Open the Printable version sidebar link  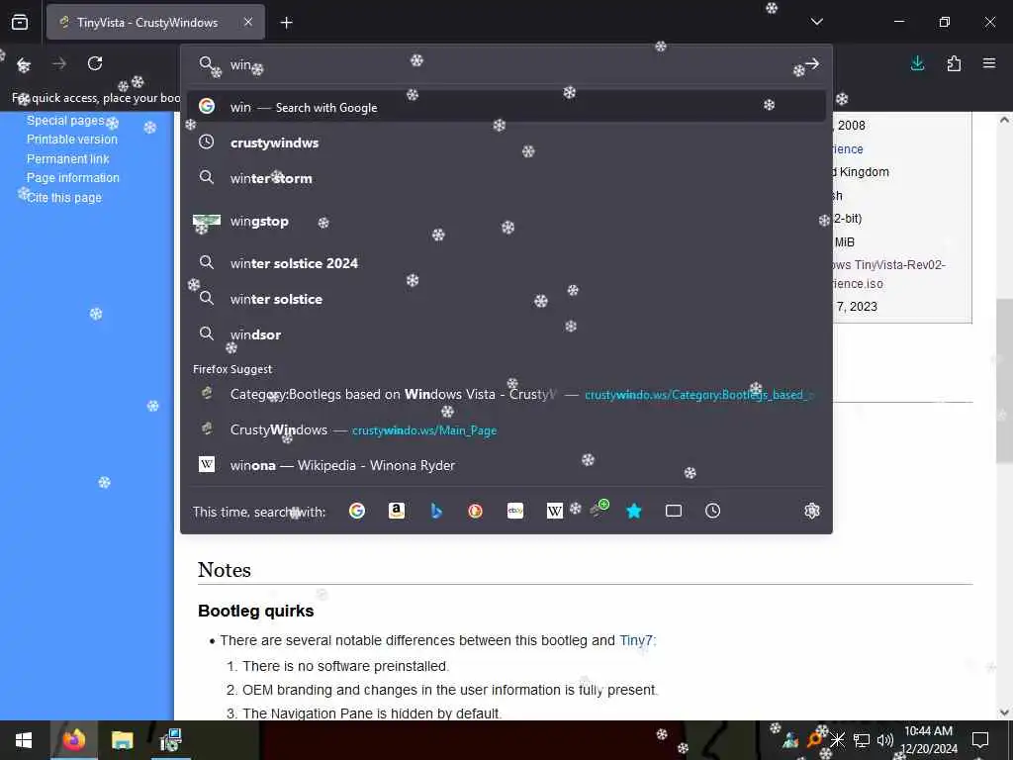71,139
